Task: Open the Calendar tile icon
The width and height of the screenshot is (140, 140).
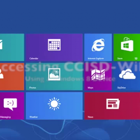Action: [54, 45]
